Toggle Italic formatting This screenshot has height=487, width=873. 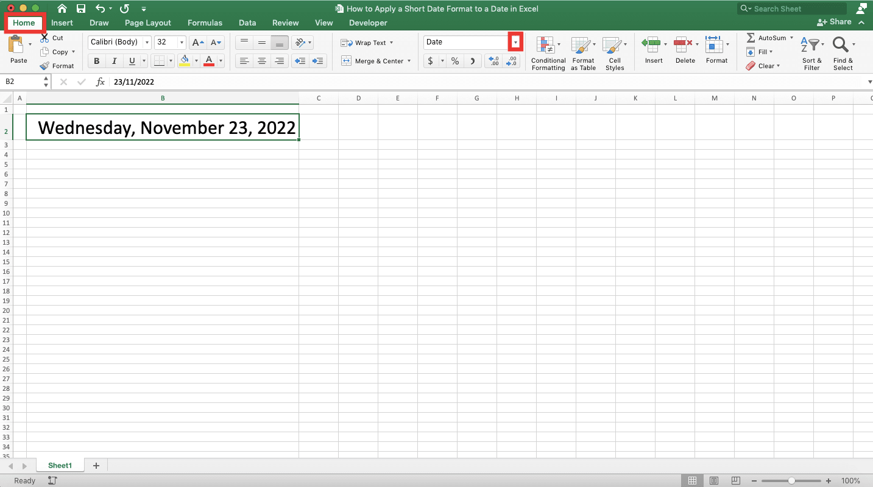coord(113,61)
